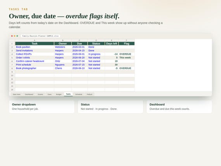
Task: Click the 'Book pavilion' task cell
Action: (x=35, y=47)
